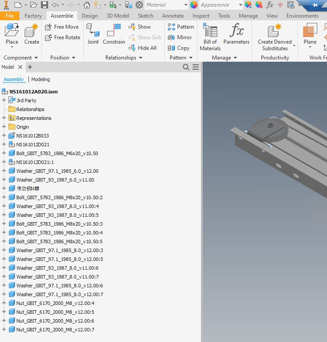Expand the 3rd Party node
The image size is (327, 342).
pyautogui.click(x=4, y=100)
